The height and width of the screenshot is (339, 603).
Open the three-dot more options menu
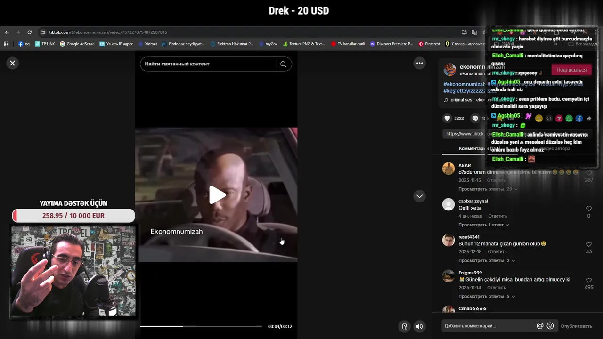pos(419,63)
